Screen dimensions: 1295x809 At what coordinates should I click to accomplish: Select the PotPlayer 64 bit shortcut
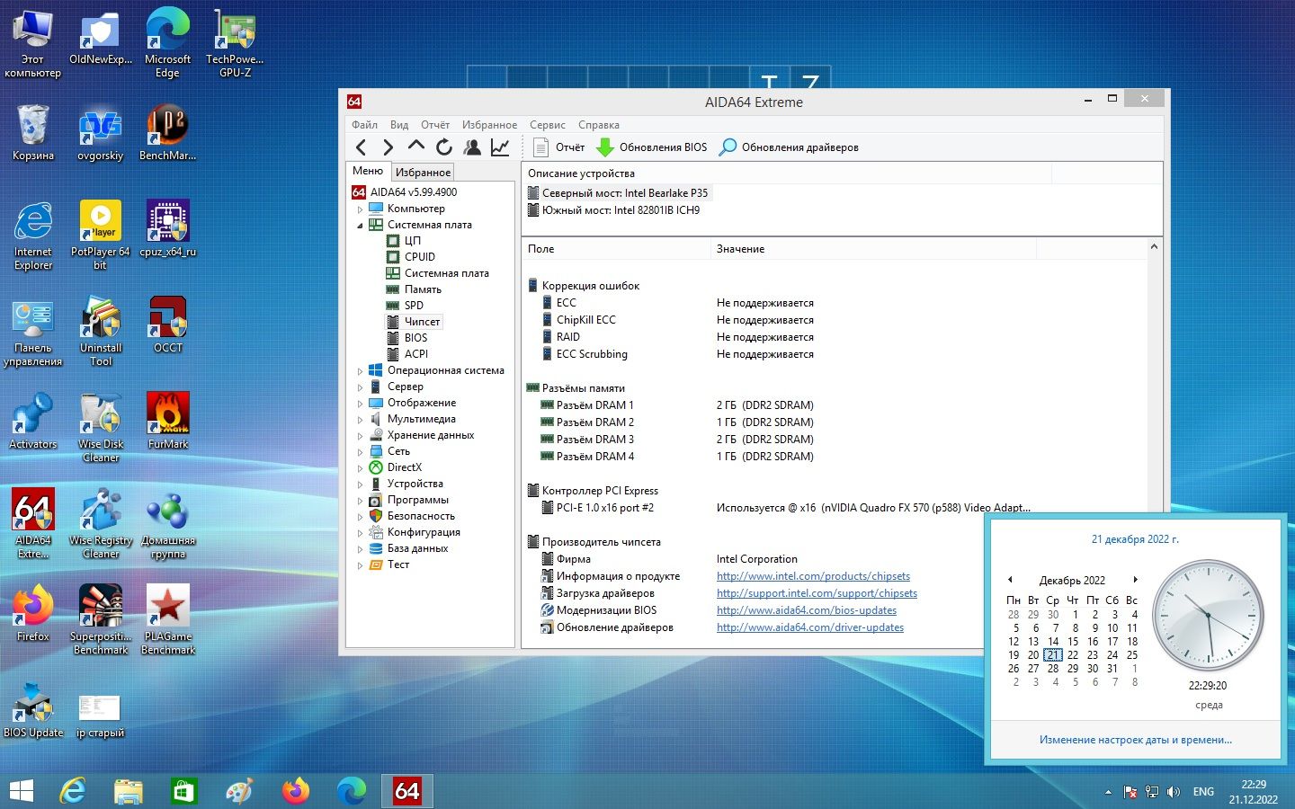point(101,235)
